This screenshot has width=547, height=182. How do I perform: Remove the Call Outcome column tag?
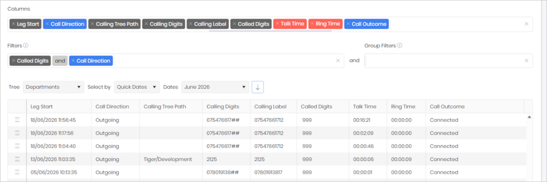click(348, 24)
